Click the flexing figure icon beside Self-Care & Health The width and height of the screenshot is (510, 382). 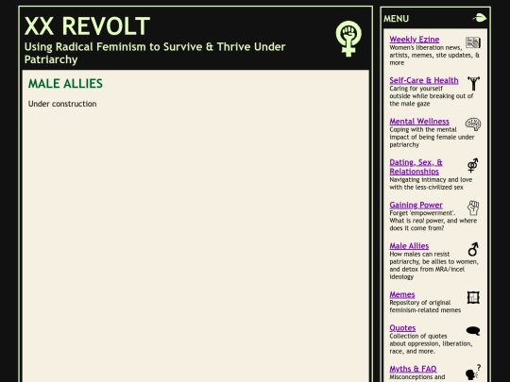473,84
